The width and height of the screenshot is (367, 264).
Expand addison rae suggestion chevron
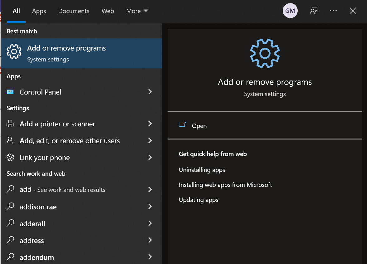(x=150, y=206)
